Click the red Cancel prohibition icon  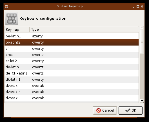[99, 110]
